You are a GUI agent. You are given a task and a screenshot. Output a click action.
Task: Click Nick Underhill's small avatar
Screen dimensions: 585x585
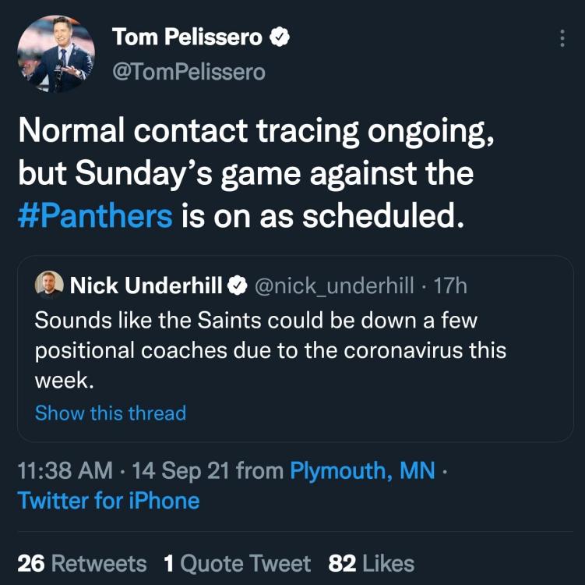(x=49, y=285)
